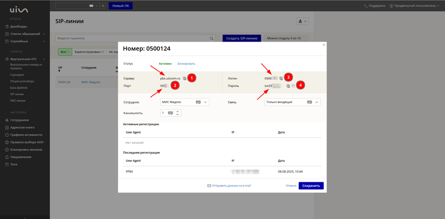Viewport: 445px width, 219px height.
Task: Click the plus icon in top bar
Action: [x=103, y=6]
